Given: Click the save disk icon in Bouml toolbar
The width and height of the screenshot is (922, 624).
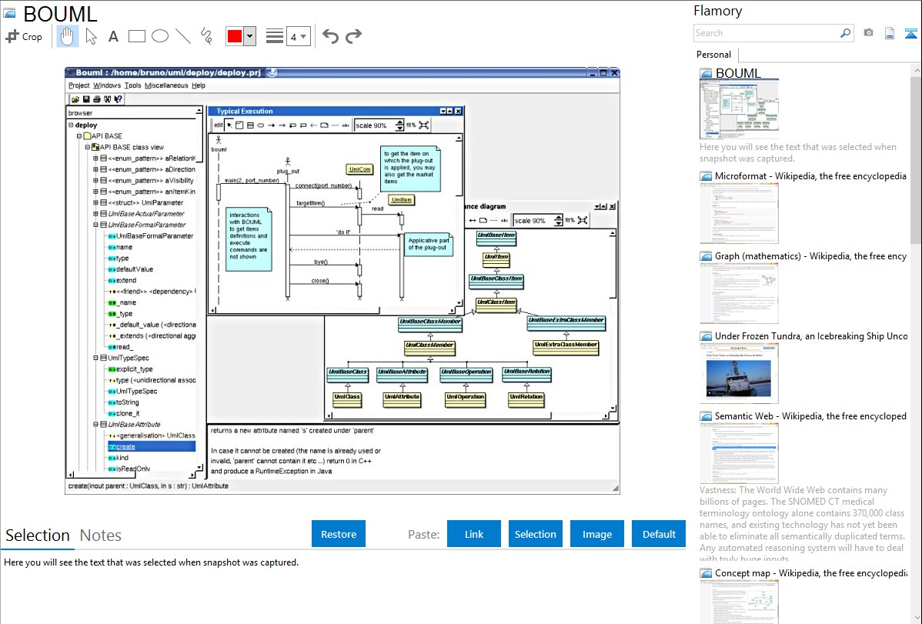Looking at the screenshot, I should coord(86,99).
